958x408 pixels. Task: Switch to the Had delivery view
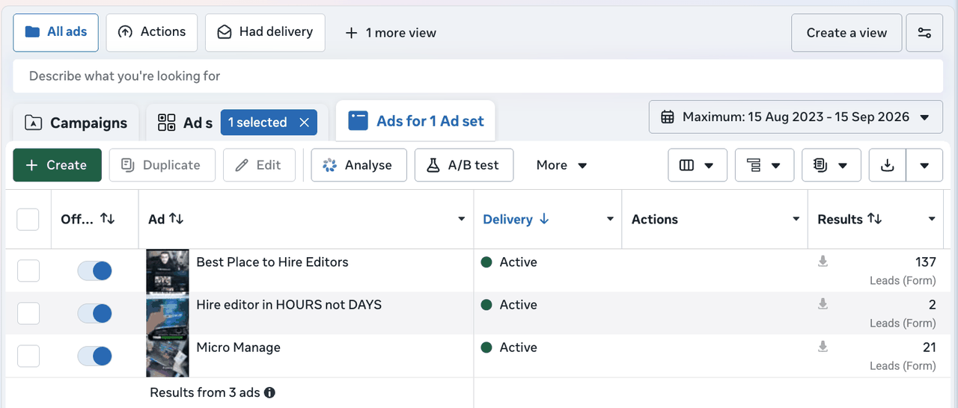pos(265,32)
